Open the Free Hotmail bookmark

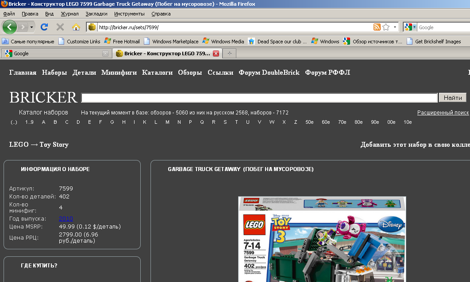coord(122,41)
